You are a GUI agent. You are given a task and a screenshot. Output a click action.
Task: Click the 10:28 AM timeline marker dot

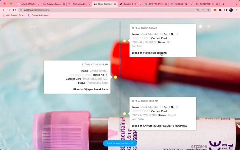pyautogui.click(x=116, y=77)
